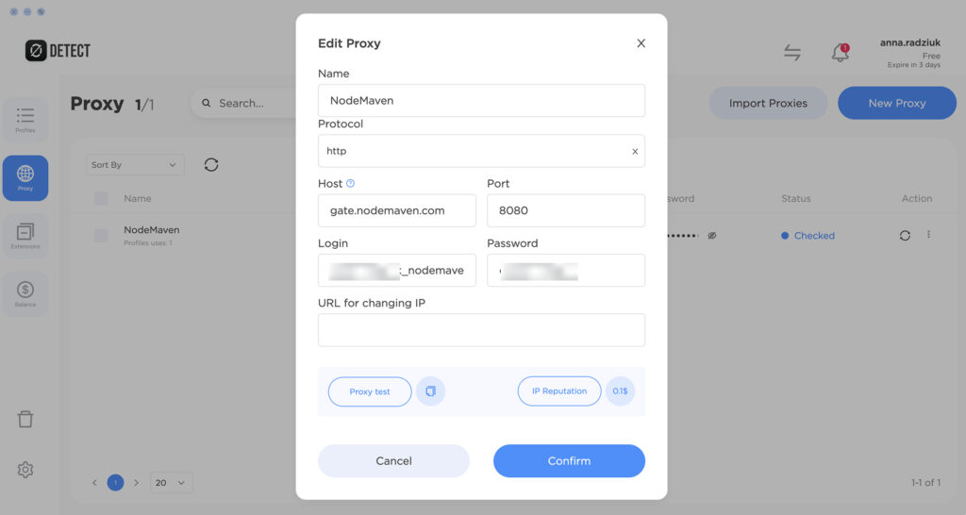
Task: Open the Profiles section in sidebar
Action: pyautogui.click(x=25, y=120)
